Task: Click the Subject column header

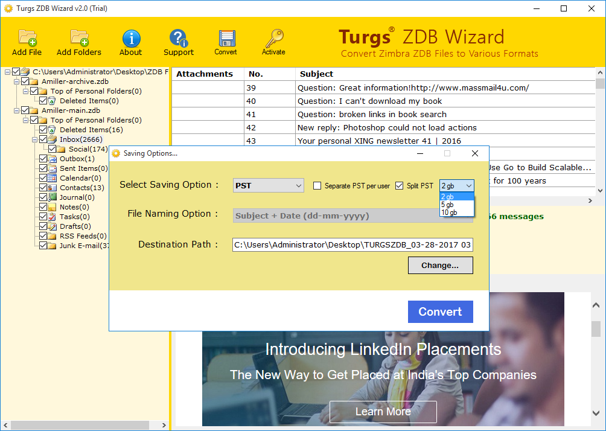Action: coord(445,74)
